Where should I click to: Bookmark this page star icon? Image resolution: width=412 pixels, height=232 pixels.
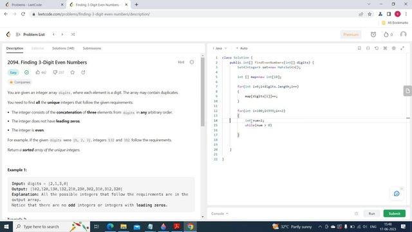pos(370,14)
